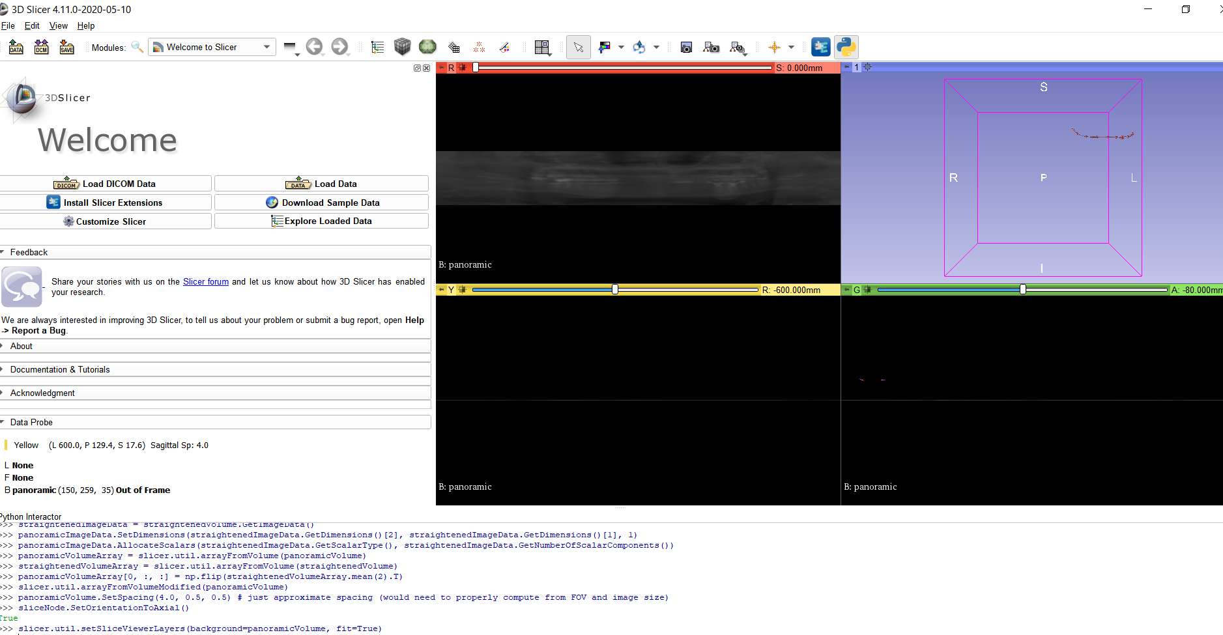Open the view layout selector
The height and width of the screenshot is (635, 1223).
(543, 48)
